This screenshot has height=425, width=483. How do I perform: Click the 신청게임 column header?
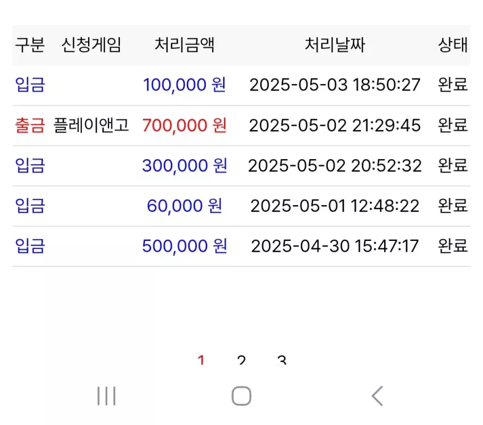pos(91,45)
